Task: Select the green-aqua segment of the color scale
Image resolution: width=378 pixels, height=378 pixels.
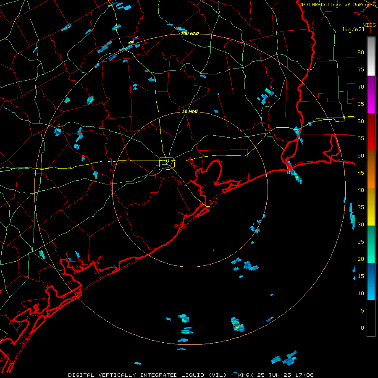Action: click(371, 244)
